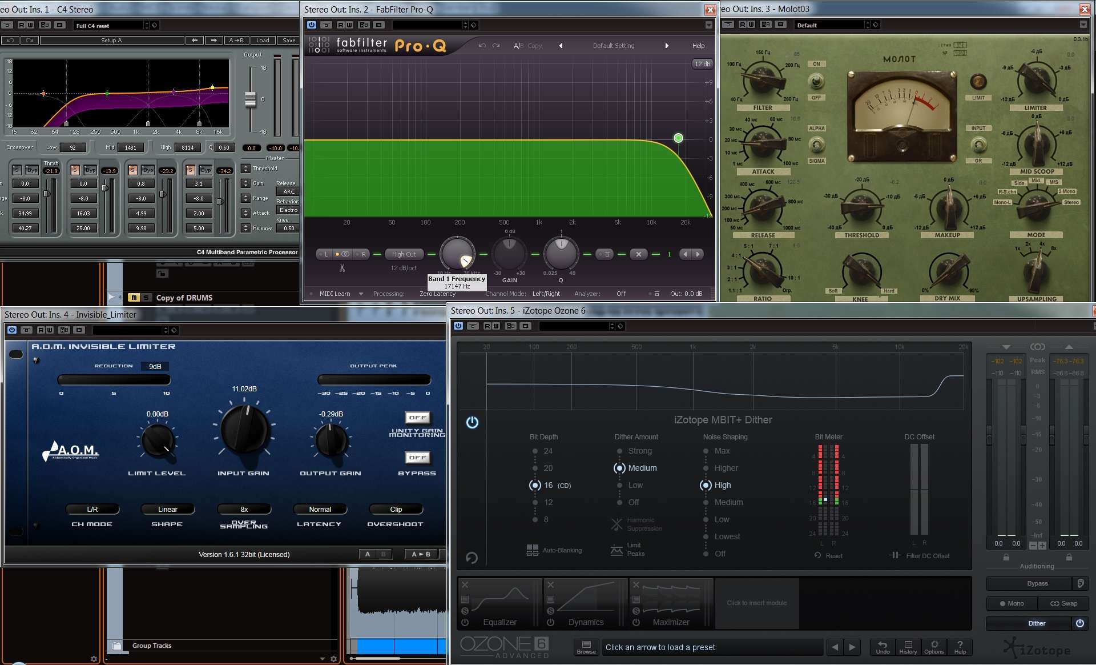Select 24 bit depth in Ozone dither
Screen dimensions: 1096x665
coord(535,451)
